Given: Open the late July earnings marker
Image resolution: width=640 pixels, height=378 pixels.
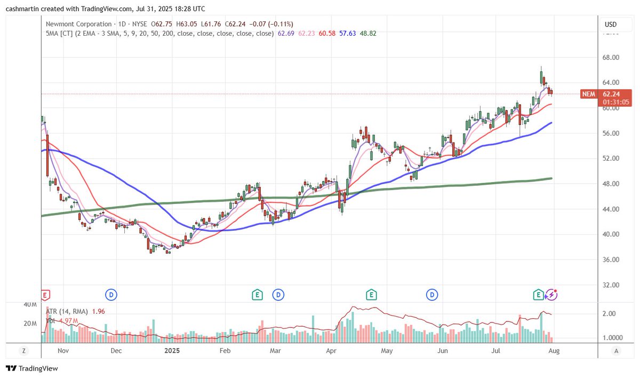Looking at the screenshot, I should [x=539, y=294].
